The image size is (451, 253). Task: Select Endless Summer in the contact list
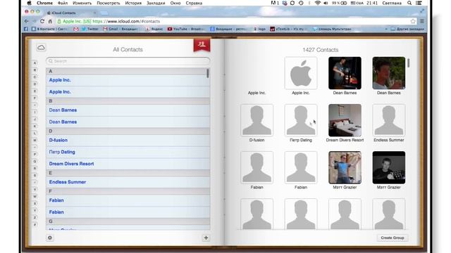tap(128, 182)
